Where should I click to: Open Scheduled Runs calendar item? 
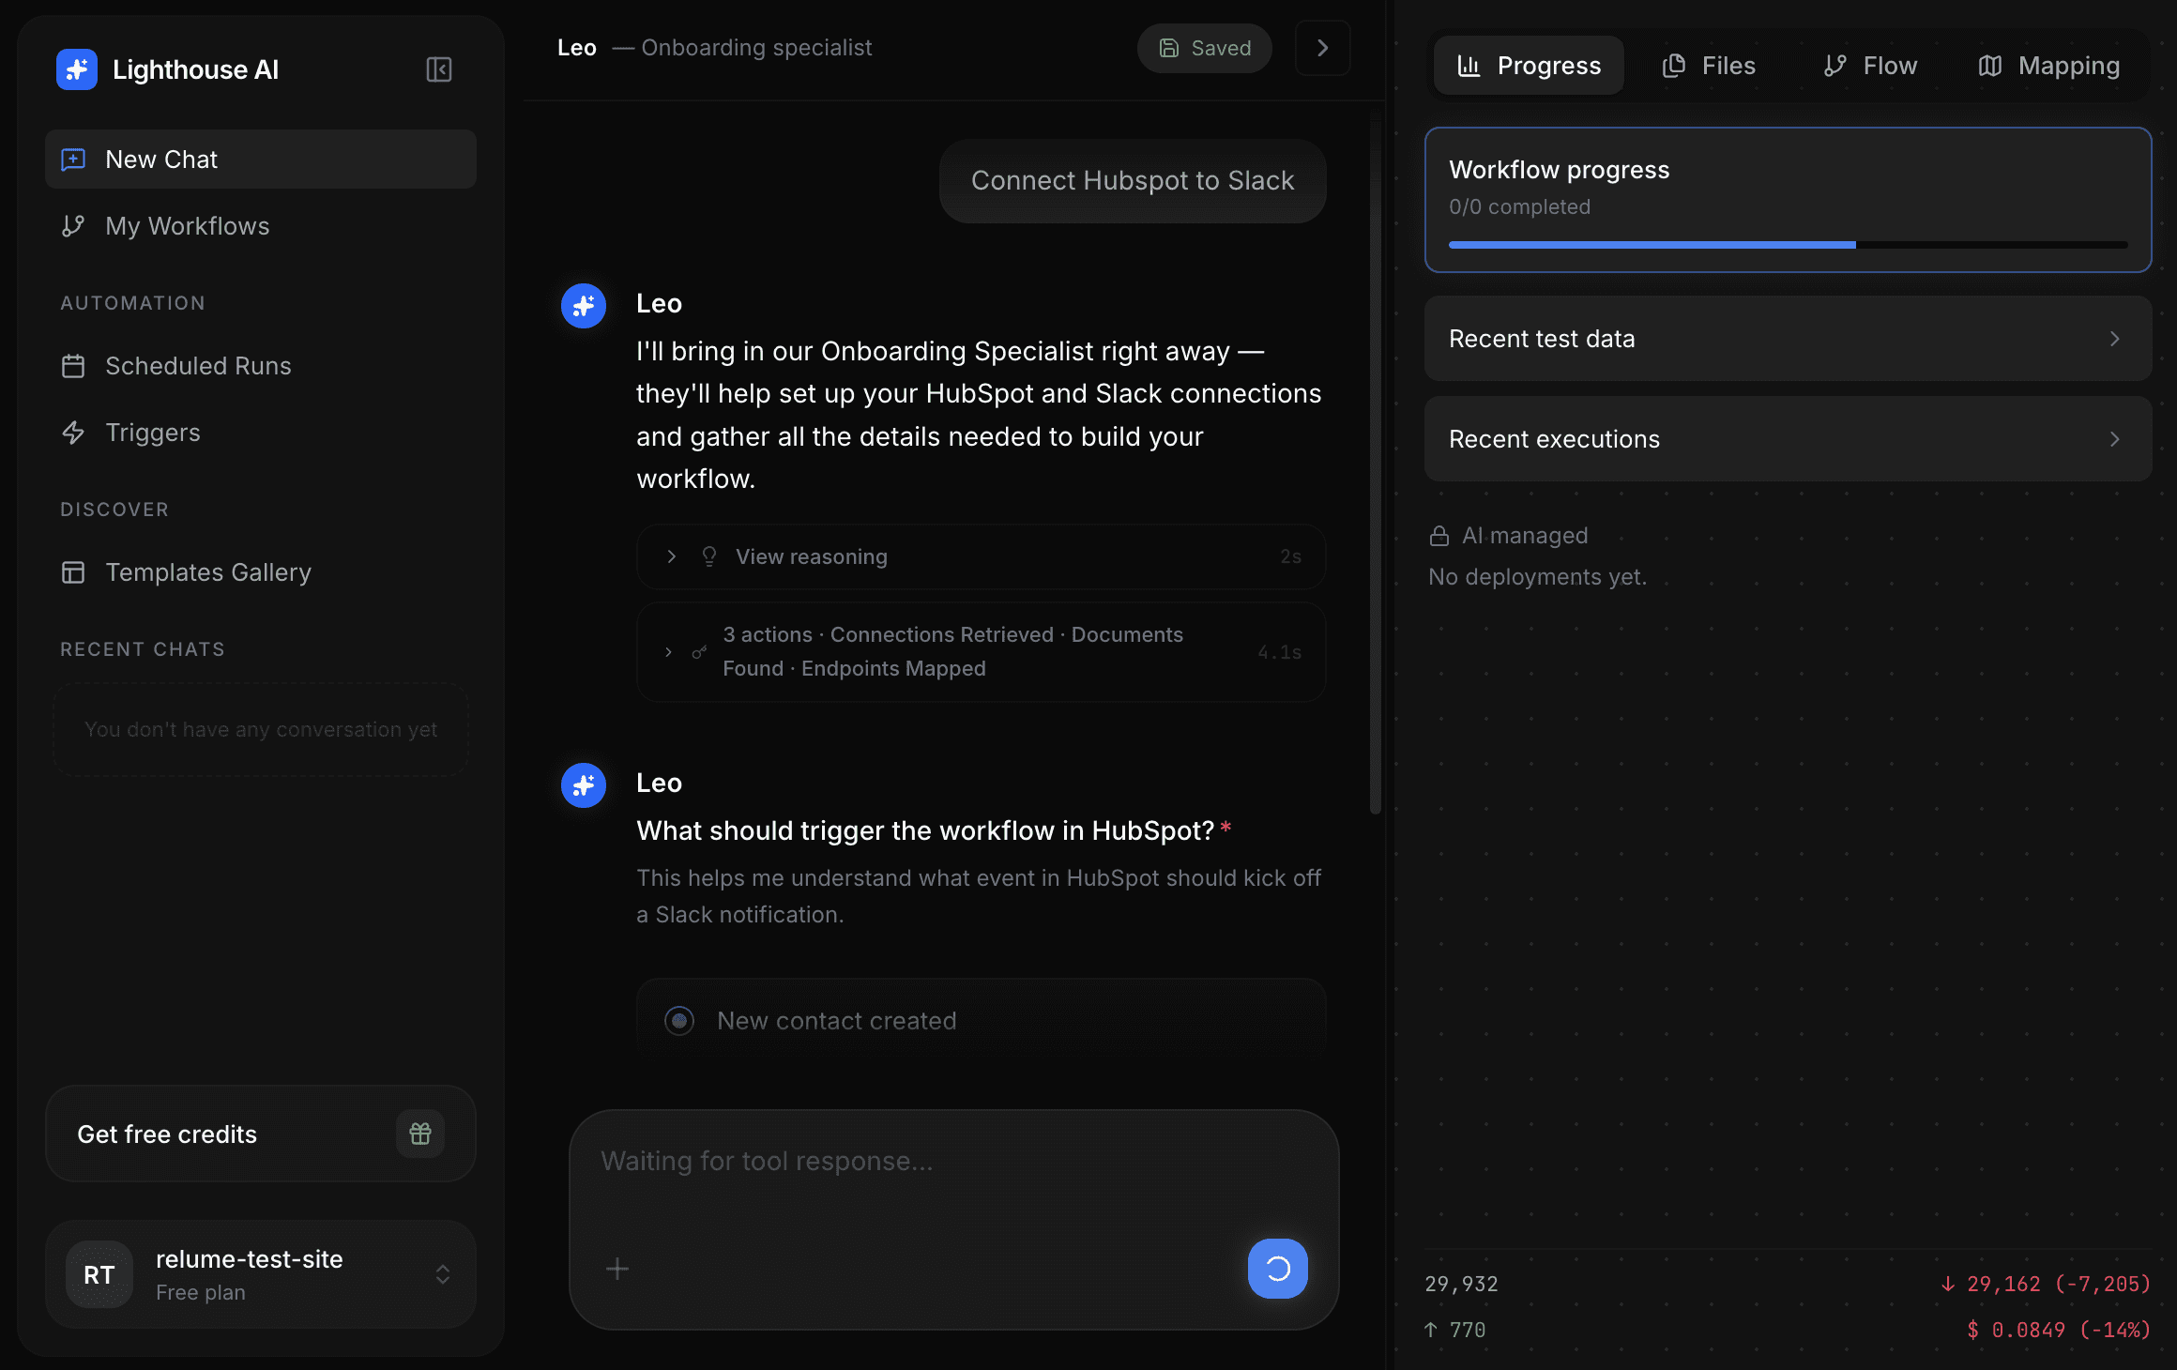(198, 366)
